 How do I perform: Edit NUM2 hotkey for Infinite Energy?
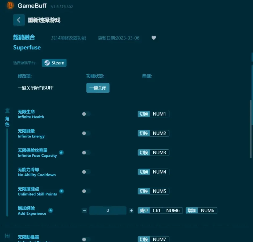(153, 133)
